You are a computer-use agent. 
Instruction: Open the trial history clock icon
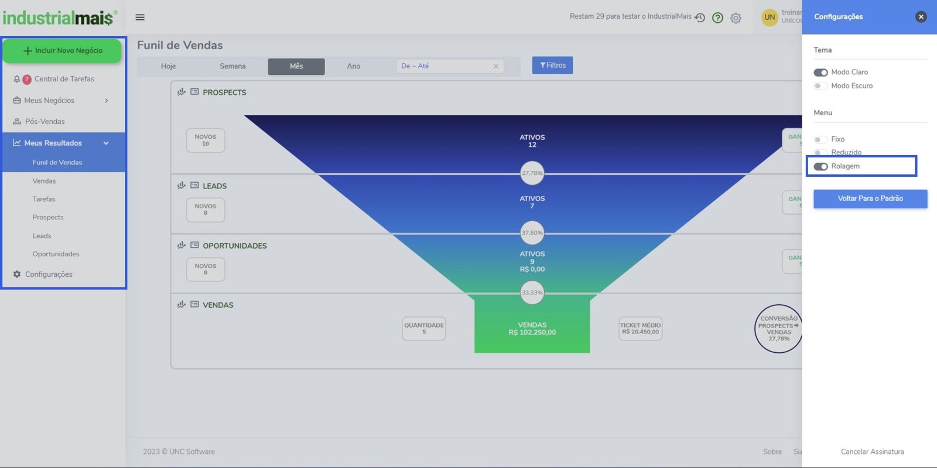(700, 18)
